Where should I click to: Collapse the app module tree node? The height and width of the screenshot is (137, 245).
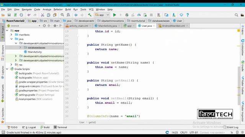(7, 30)
